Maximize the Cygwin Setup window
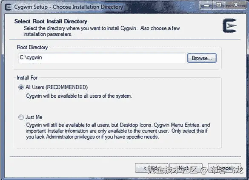 [219, 6]
